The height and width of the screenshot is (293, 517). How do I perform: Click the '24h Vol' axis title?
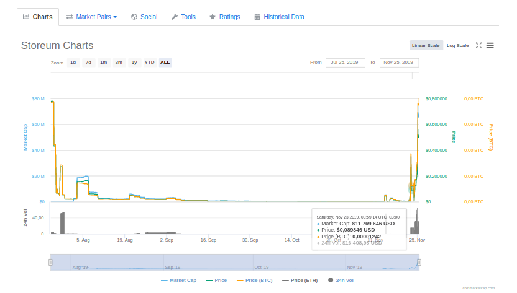click(25, 217)
